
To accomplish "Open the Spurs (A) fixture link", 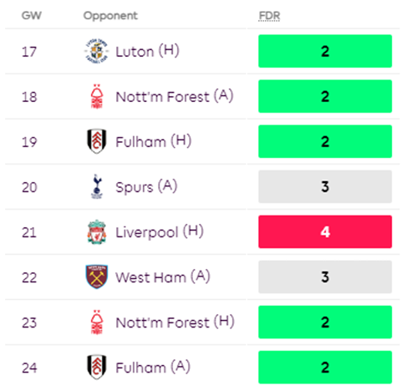I will coord(146,187).
